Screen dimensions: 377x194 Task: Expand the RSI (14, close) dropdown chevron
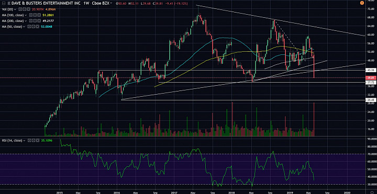pyautogui.click(x=24, y=141)
